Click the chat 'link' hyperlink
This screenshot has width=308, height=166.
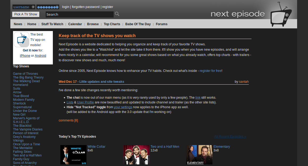(198, 98)
